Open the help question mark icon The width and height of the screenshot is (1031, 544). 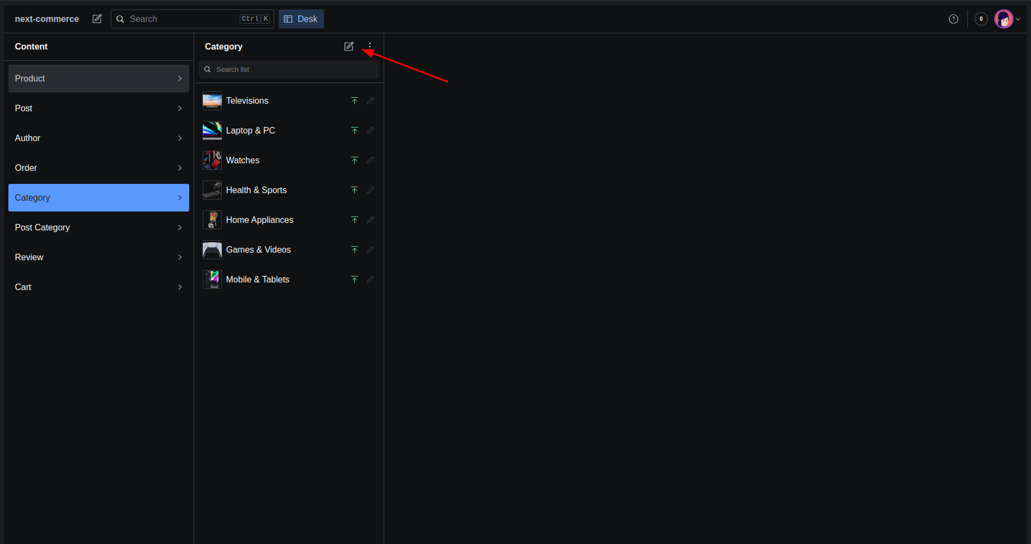953,19
